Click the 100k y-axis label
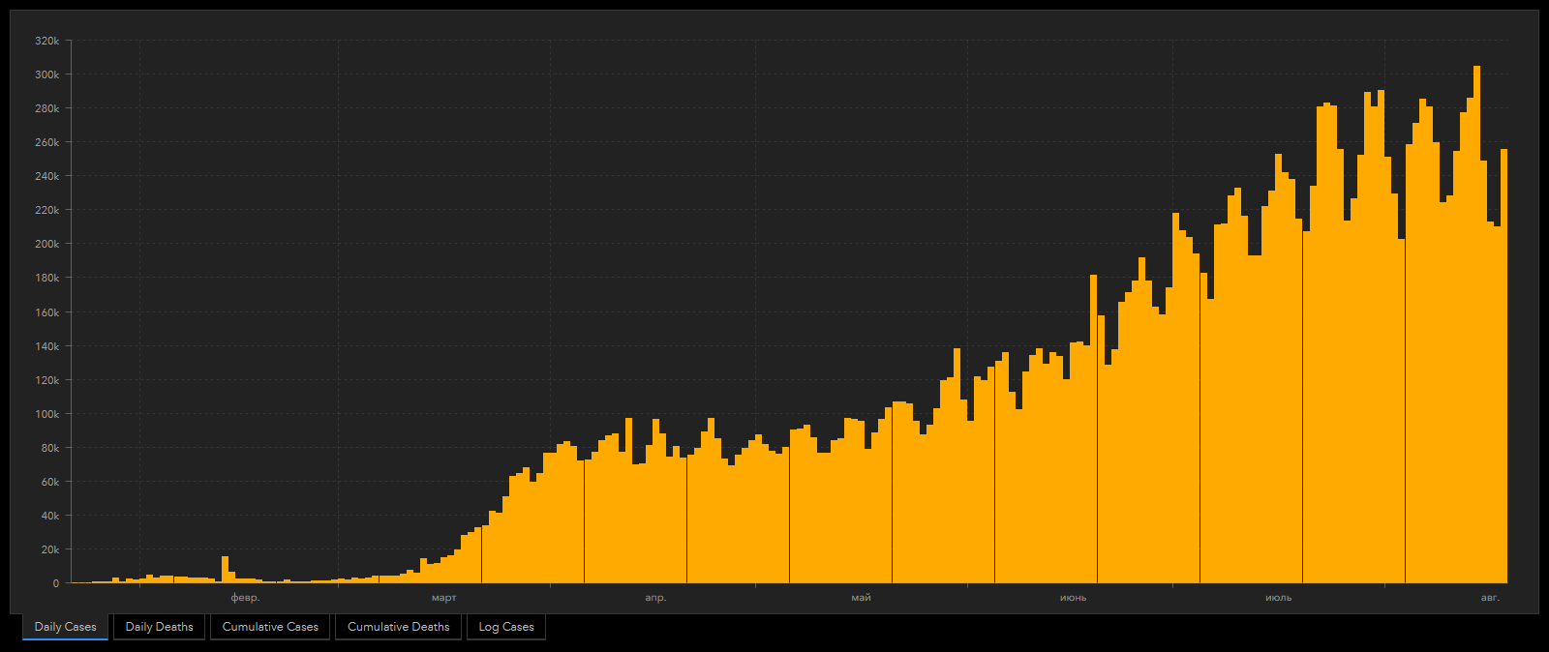This screenshot has width=1549, height=652. click(x=47, y=414)
